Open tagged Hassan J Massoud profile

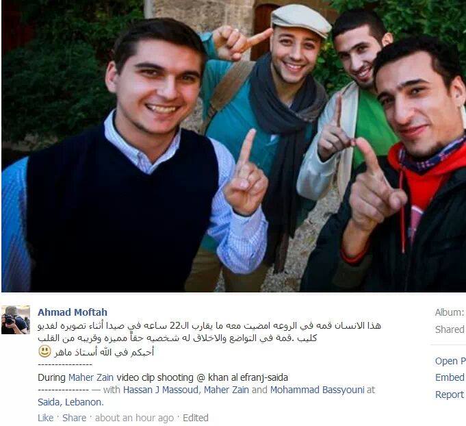point(161,390)
